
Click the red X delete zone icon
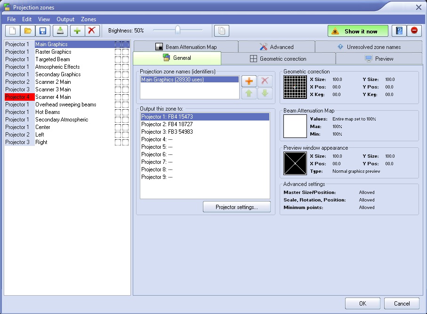(x=92, y=31)
